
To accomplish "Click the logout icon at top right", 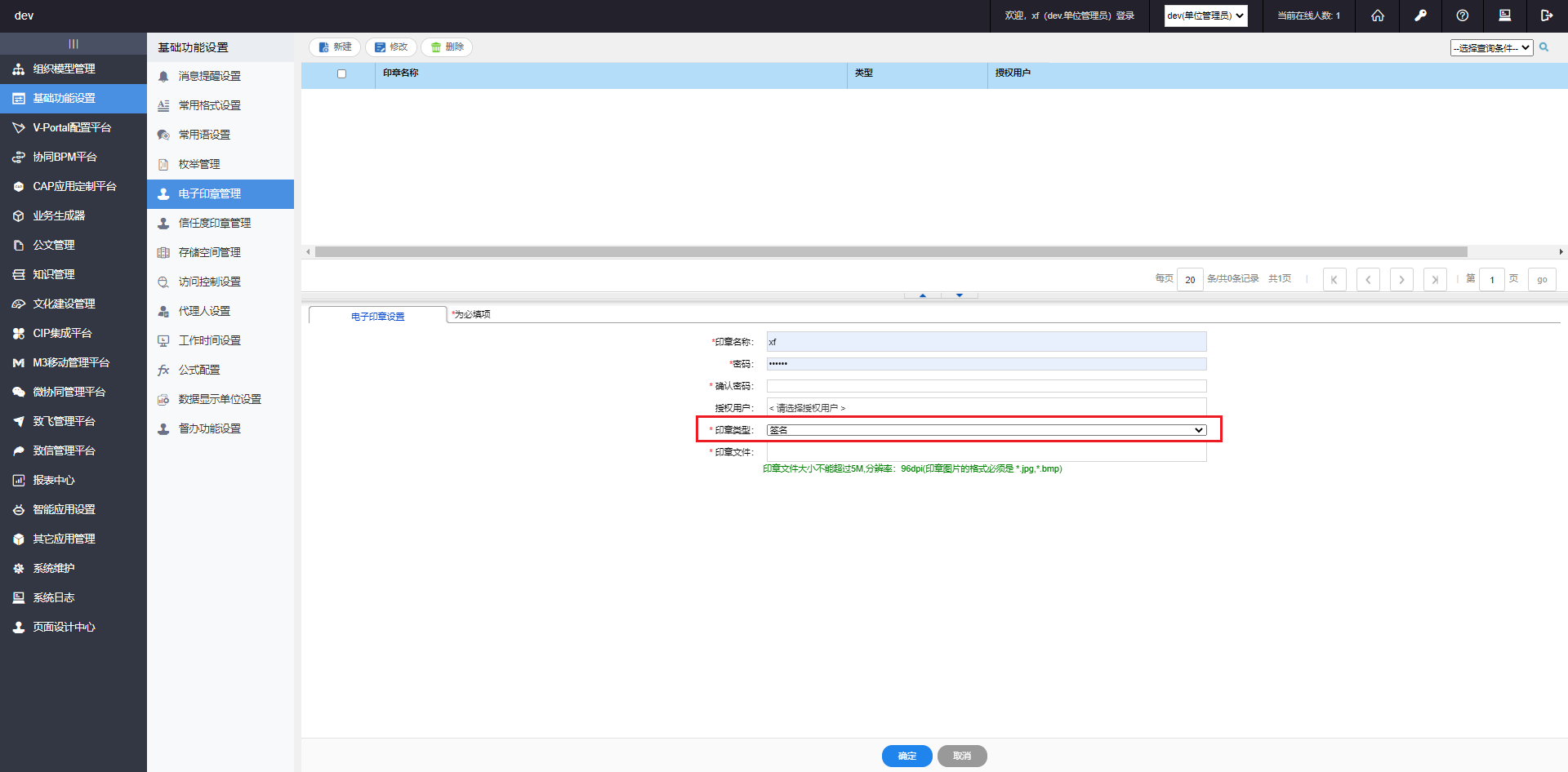I will click(x=1546, y=16).
